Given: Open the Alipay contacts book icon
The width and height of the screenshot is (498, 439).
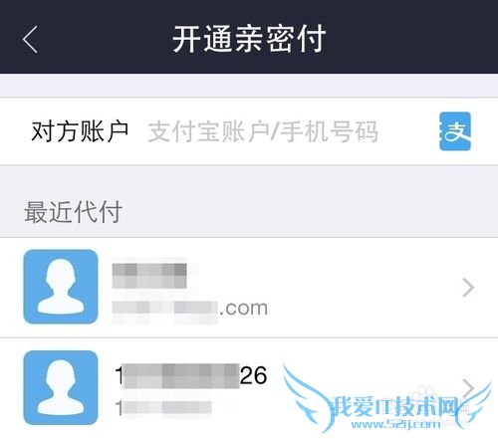Looking at the screenshot, I should (x=455, y=131).
